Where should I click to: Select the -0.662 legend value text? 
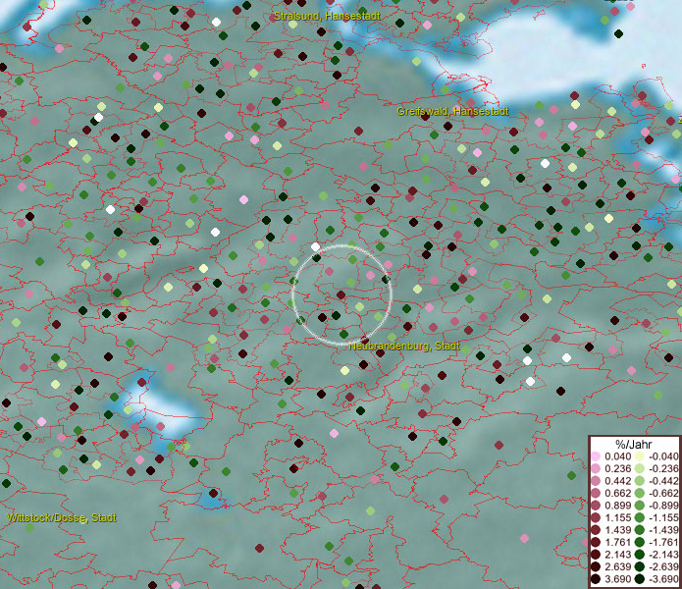pyautogui.click(x=663, y=494)
